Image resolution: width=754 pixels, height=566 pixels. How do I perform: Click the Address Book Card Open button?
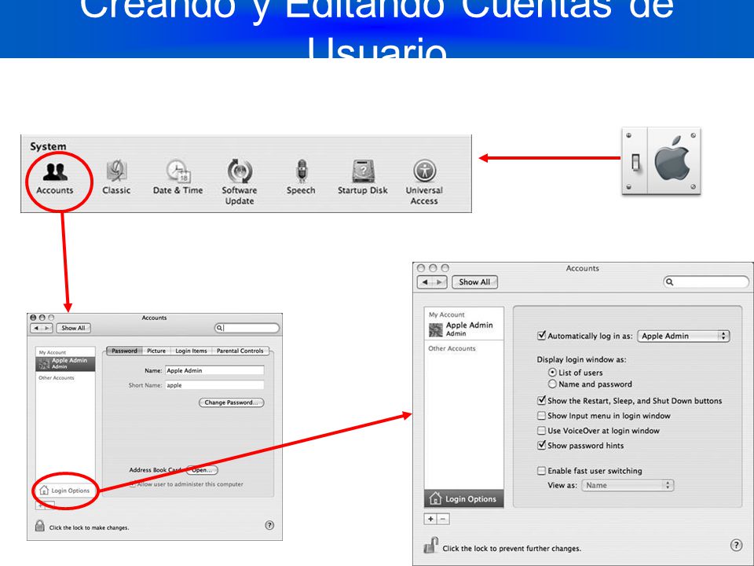point(202,470)
